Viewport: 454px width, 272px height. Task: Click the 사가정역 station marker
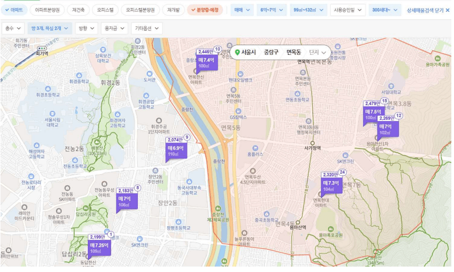[x=312, y=143]
